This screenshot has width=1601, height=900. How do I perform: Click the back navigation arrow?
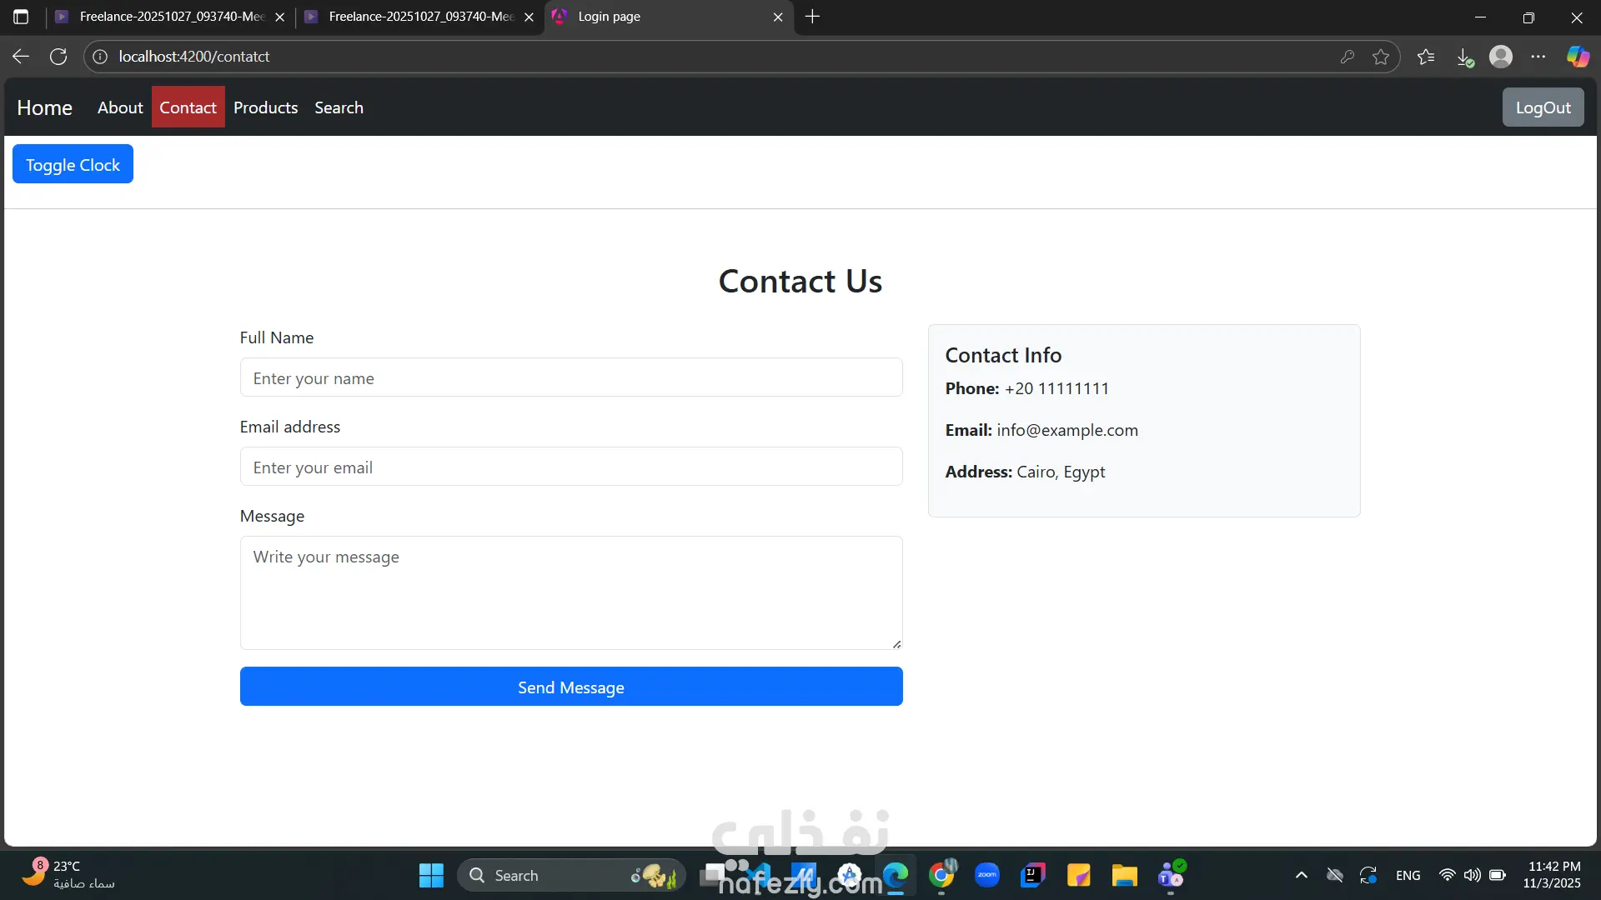[x=21, y=57]
